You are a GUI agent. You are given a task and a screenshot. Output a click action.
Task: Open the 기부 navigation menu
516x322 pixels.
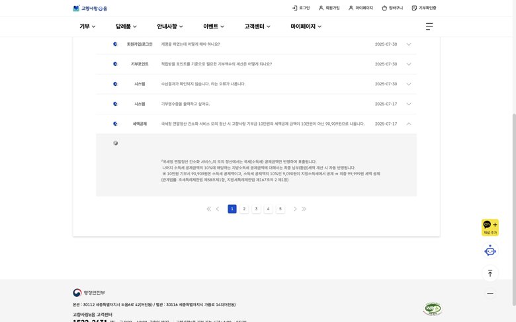[87, 26]
